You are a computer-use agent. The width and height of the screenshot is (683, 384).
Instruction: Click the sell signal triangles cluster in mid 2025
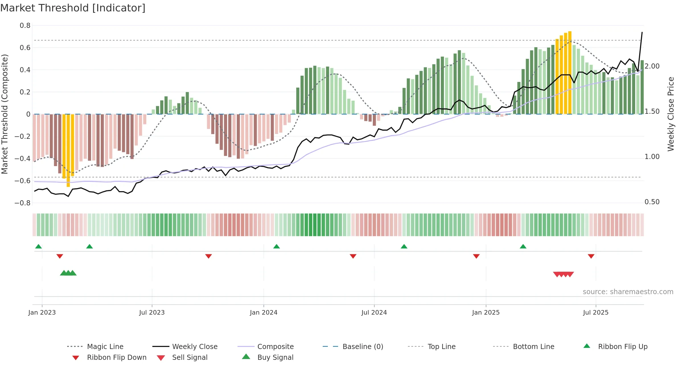[x=563, y=274]
